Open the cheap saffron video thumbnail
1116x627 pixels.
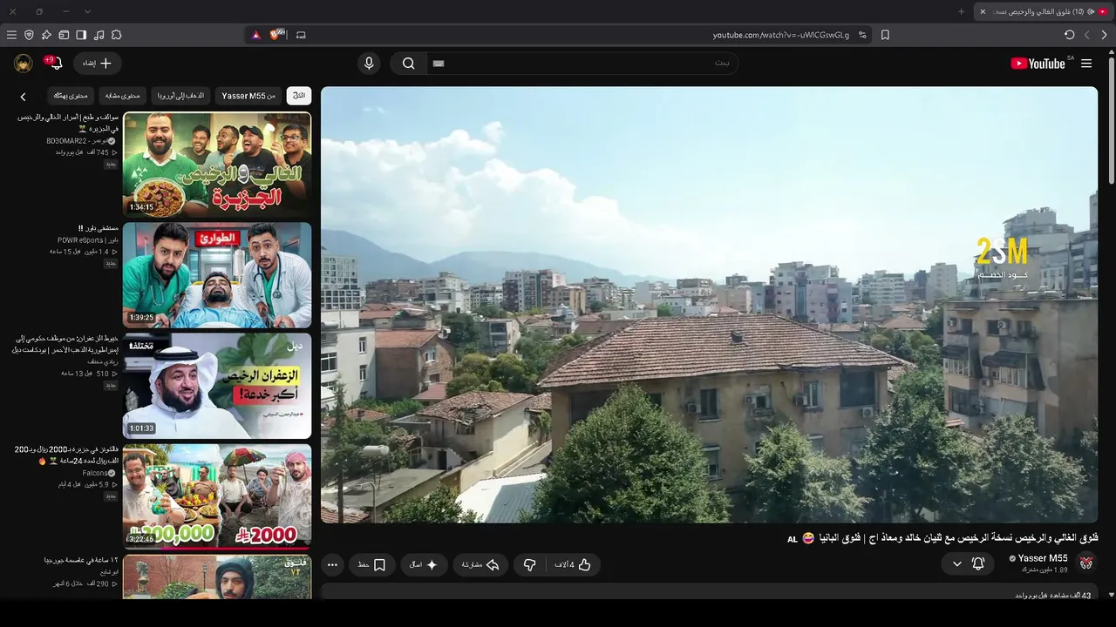click(217, 386)
